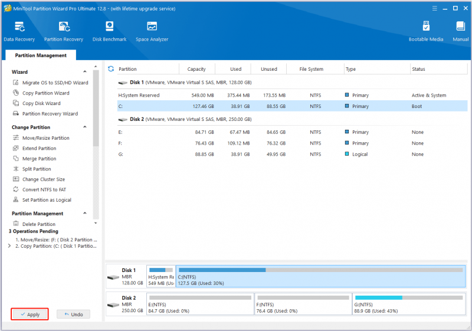The width and height of the screenshot is (472, 331).
Task: Click the sidebar scroll down arrow
Action: tap(96, 223)
